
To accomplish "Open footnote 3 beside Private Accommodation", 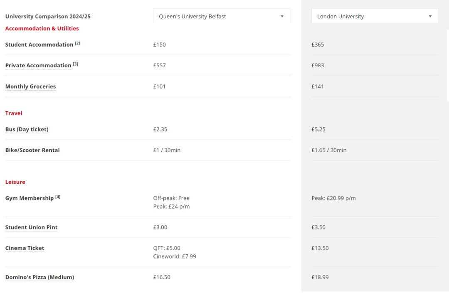I will coord(75,64).
